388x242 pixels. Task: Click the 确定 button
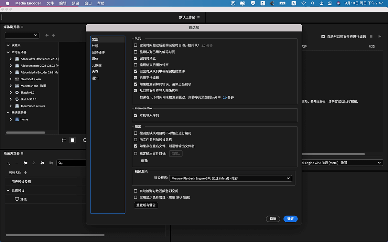pos(290,219)
